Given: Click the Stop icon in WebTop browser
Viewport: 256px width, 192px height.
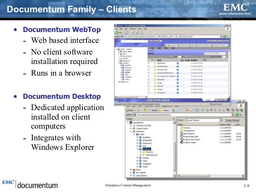Looking at the screenshot, I should pyautogui.click(x=133, y=33).
